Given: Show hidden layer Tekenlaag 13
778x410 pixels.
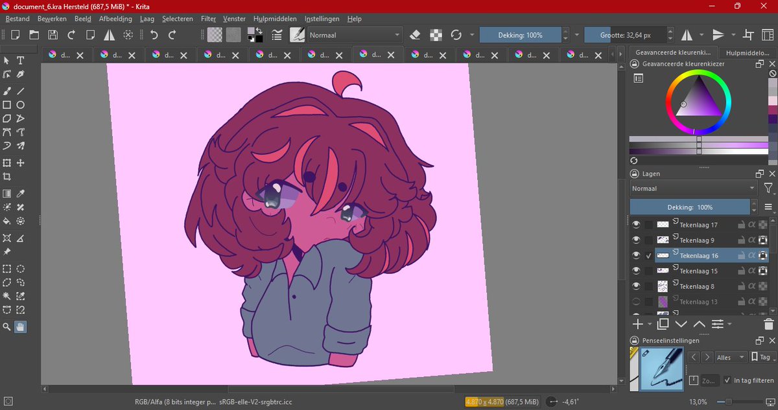Looking at the screenshot, I should tap(636, 302).
